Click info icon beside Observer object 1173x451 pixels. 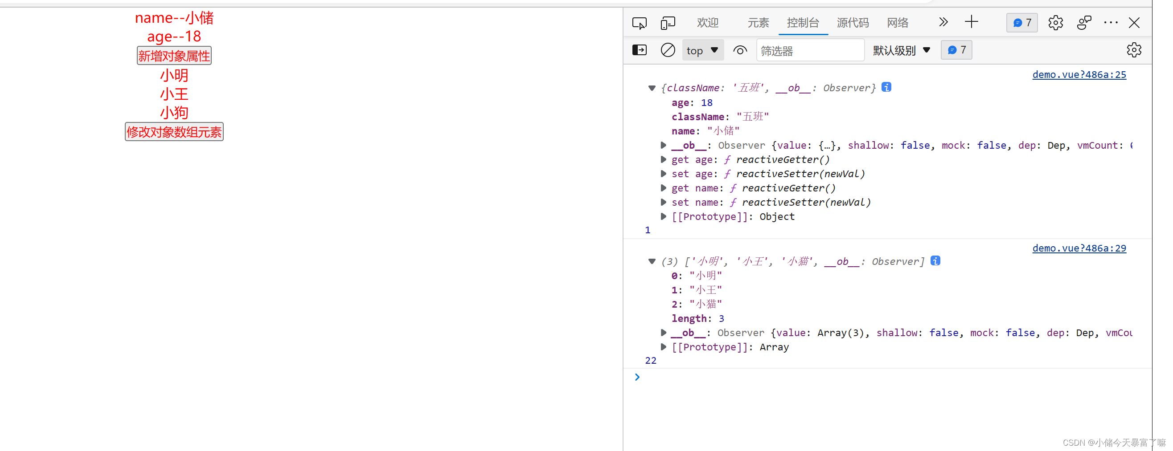coord(886,87)
